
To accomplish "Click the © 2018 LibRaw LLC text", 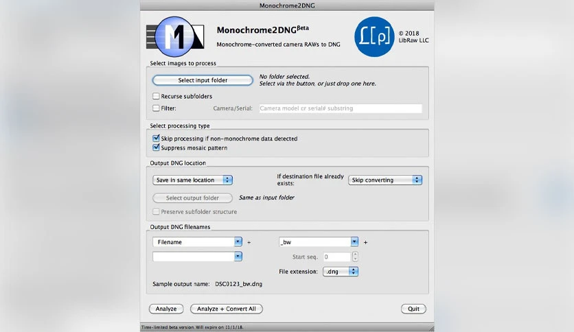I will pos(413,36).
